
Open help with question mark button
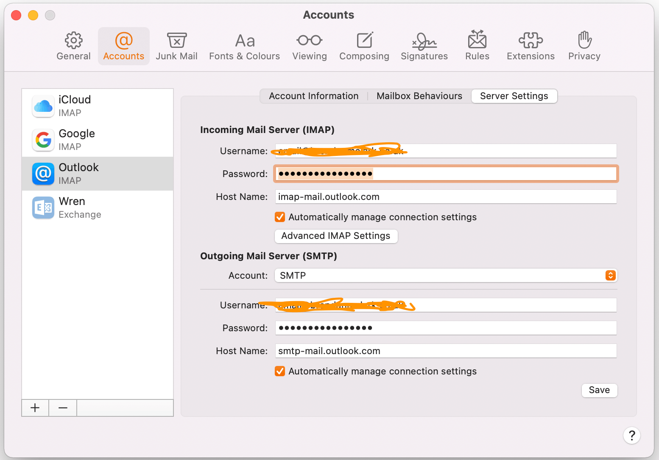pos(631,435)
